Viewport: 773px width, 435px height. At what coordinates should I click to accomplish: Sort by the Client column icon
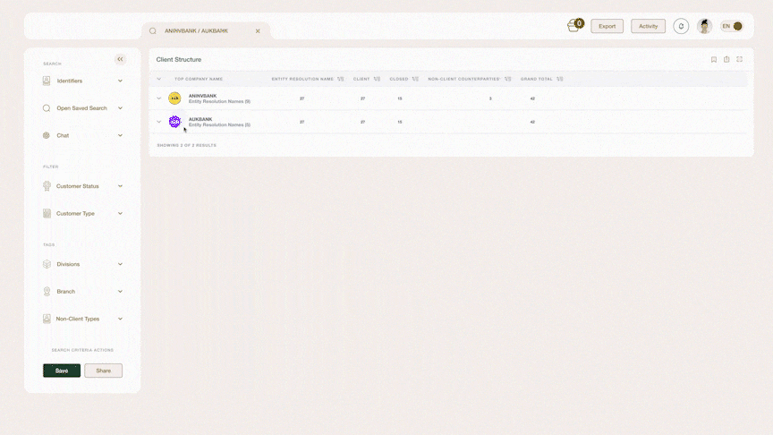[377, 79]
